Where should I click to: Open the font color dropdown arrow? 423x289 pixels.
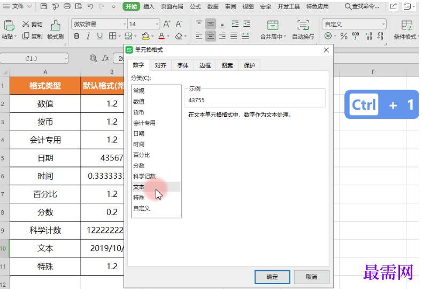point(168,36)
